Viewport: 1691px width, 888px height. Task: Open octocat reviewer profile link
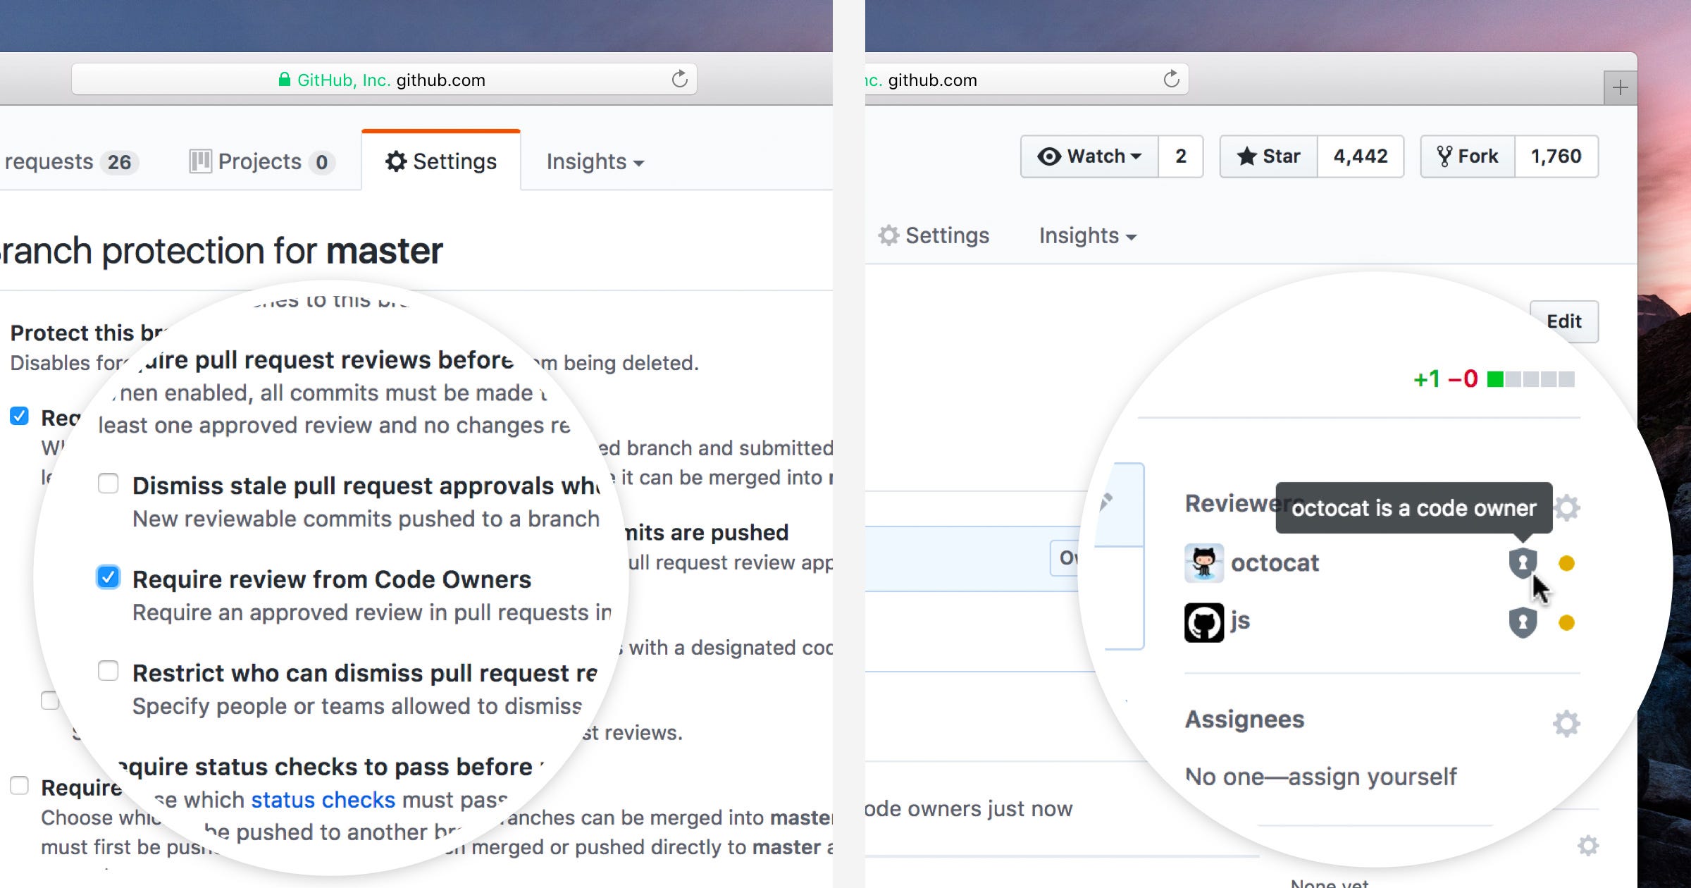pos(1275,562)
